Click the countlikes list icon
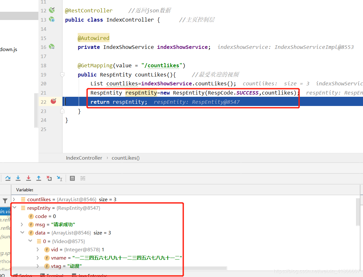Image resolution: width=363 pixels, height=277 pixels. tap(23, 199)
